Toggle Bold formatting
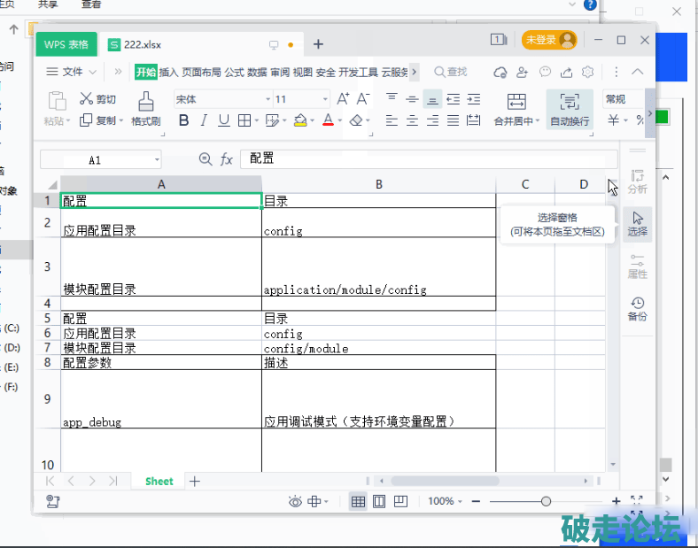The image size is (698, 548). tap(183, 120)
